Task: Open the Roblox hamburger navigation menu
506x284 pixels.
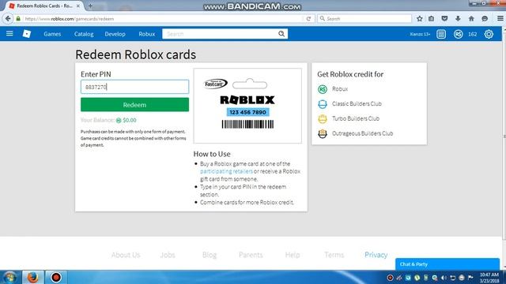Action: tap(9, 33)
